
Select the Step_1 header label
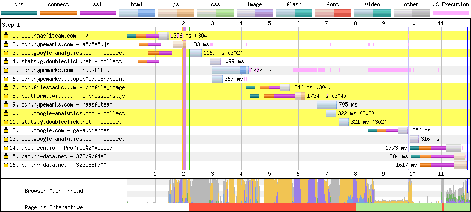click(x=11, y=25)
